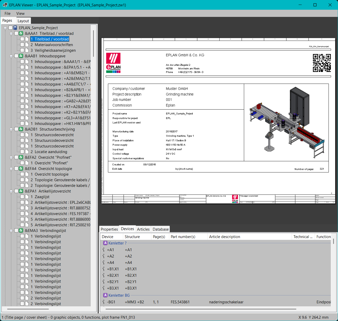The height and width of the screenshot is (321, 338).
Task: Click the device symbol icon for -BG1
Action: 104,302
